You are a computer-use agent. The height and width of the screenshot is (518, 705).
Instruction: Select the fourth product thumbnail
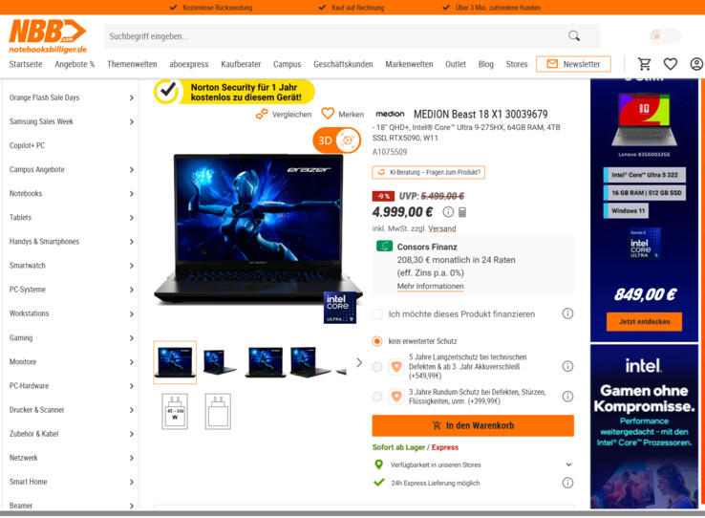310,362
